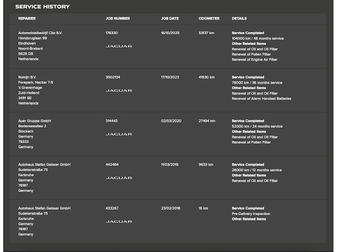Click job number 3502134
The image size is (337, 252).
click(113, 77)
